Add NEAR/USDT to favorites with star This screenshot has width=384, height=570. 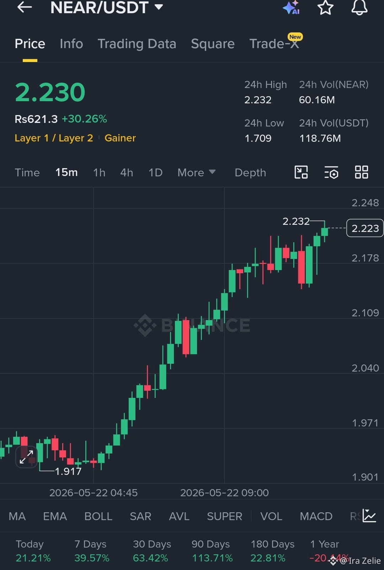(x=325, y=7)
